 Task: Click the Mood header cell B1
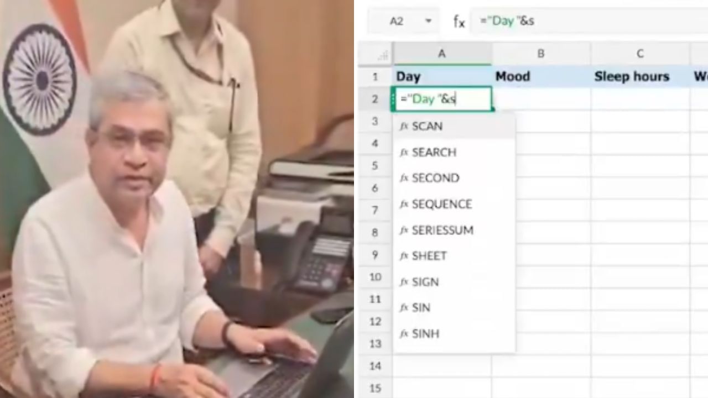541,76
